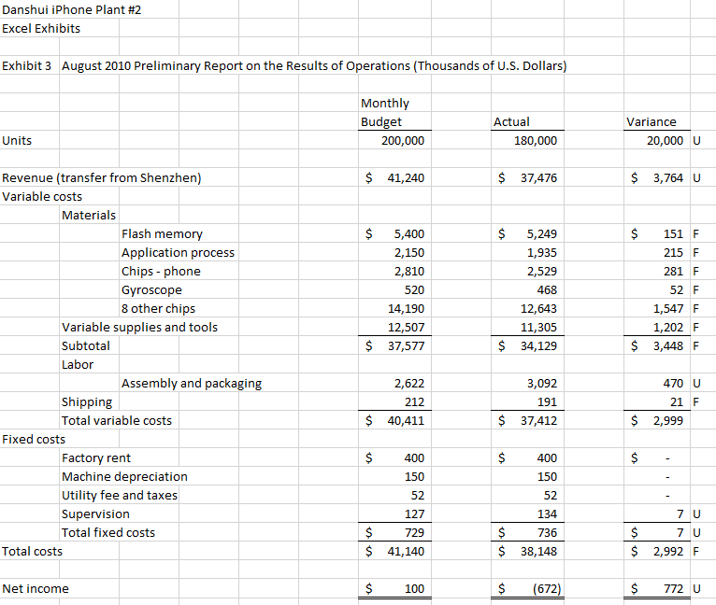The width and height of the screenshot is (716, 605).
Task: Select Application process budget 2,150
Action: (x=409, y=253)
